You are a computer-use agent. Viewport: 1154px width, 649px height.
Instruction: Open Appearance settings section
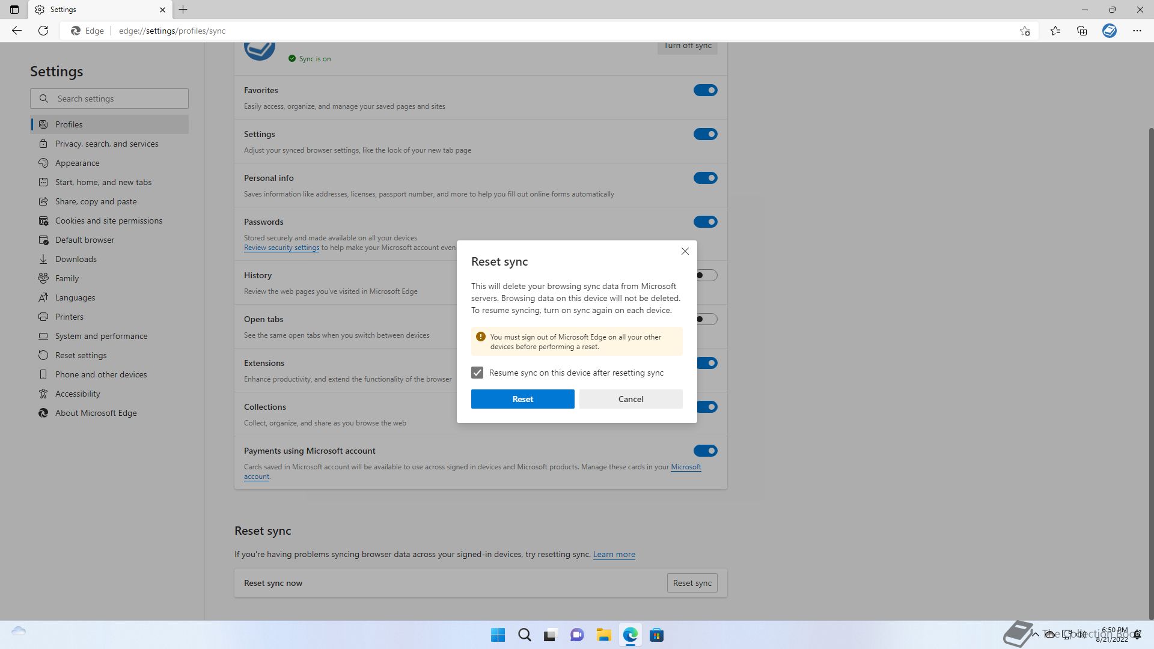[x=109, y=163]
